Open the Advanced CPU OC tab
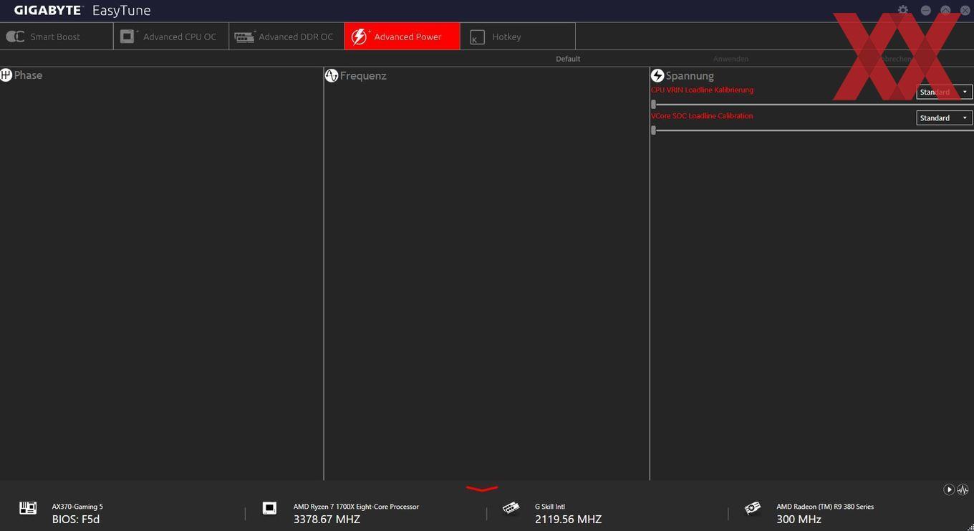 [171, 37]
